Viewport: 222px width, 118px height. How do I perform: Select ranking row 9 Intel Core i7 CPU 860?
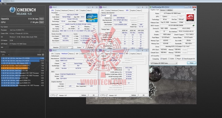[x=23, y=78]
